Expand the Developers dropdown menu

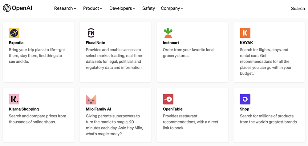123,8
